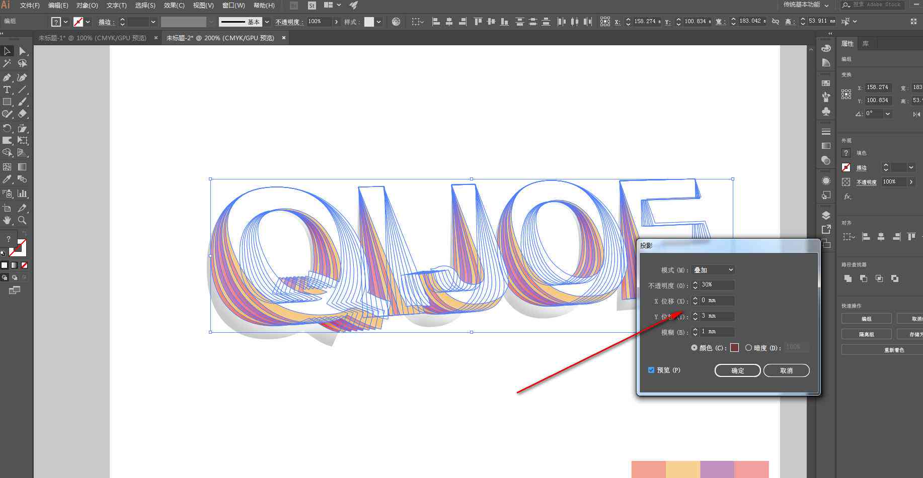This screenshot has width=923, height=478.
Task: Select the Color radio button
Action: pyautogui.click(x=695, y=348)
